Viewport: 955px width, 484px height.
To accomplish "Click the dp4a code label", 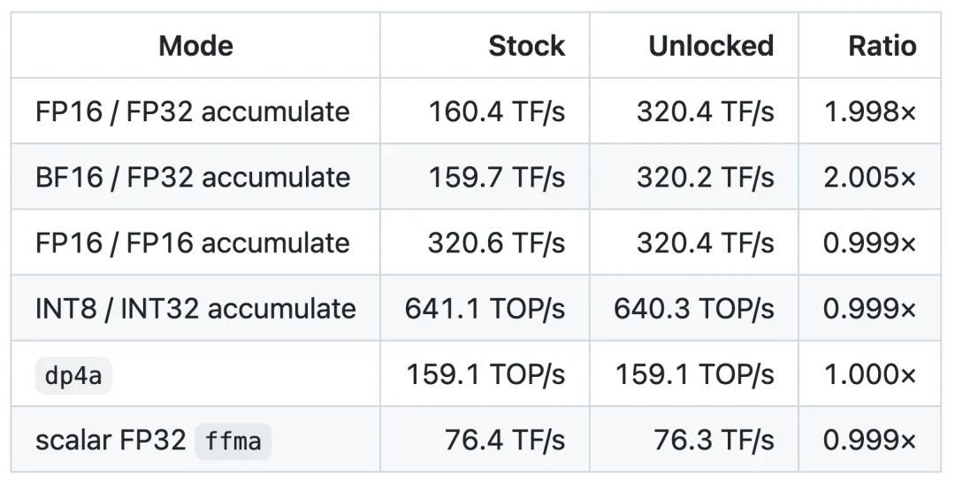I will pyautogui.click(x=73, y=375).
